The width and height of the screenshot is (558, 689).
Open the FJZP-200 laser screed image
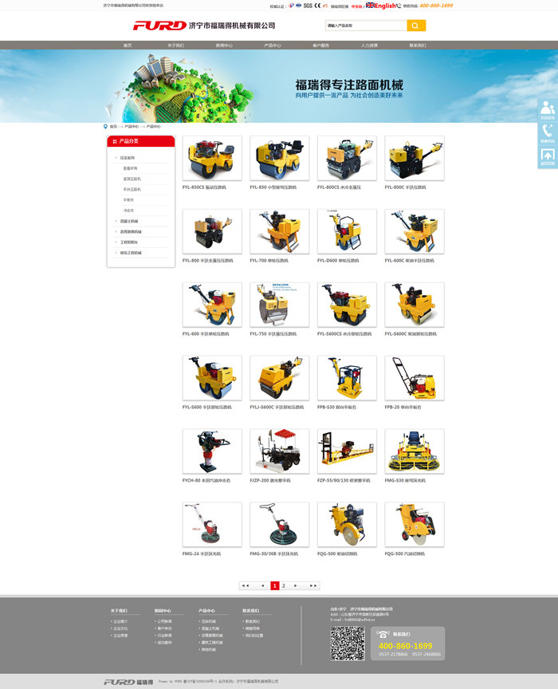tap(280, 451)
